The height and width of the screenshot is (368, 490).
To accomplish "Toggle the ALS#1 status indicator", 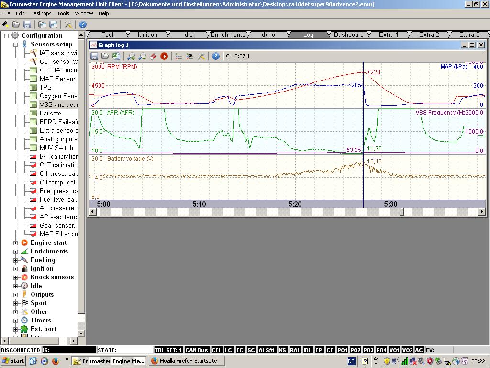I will coord(267,350).
